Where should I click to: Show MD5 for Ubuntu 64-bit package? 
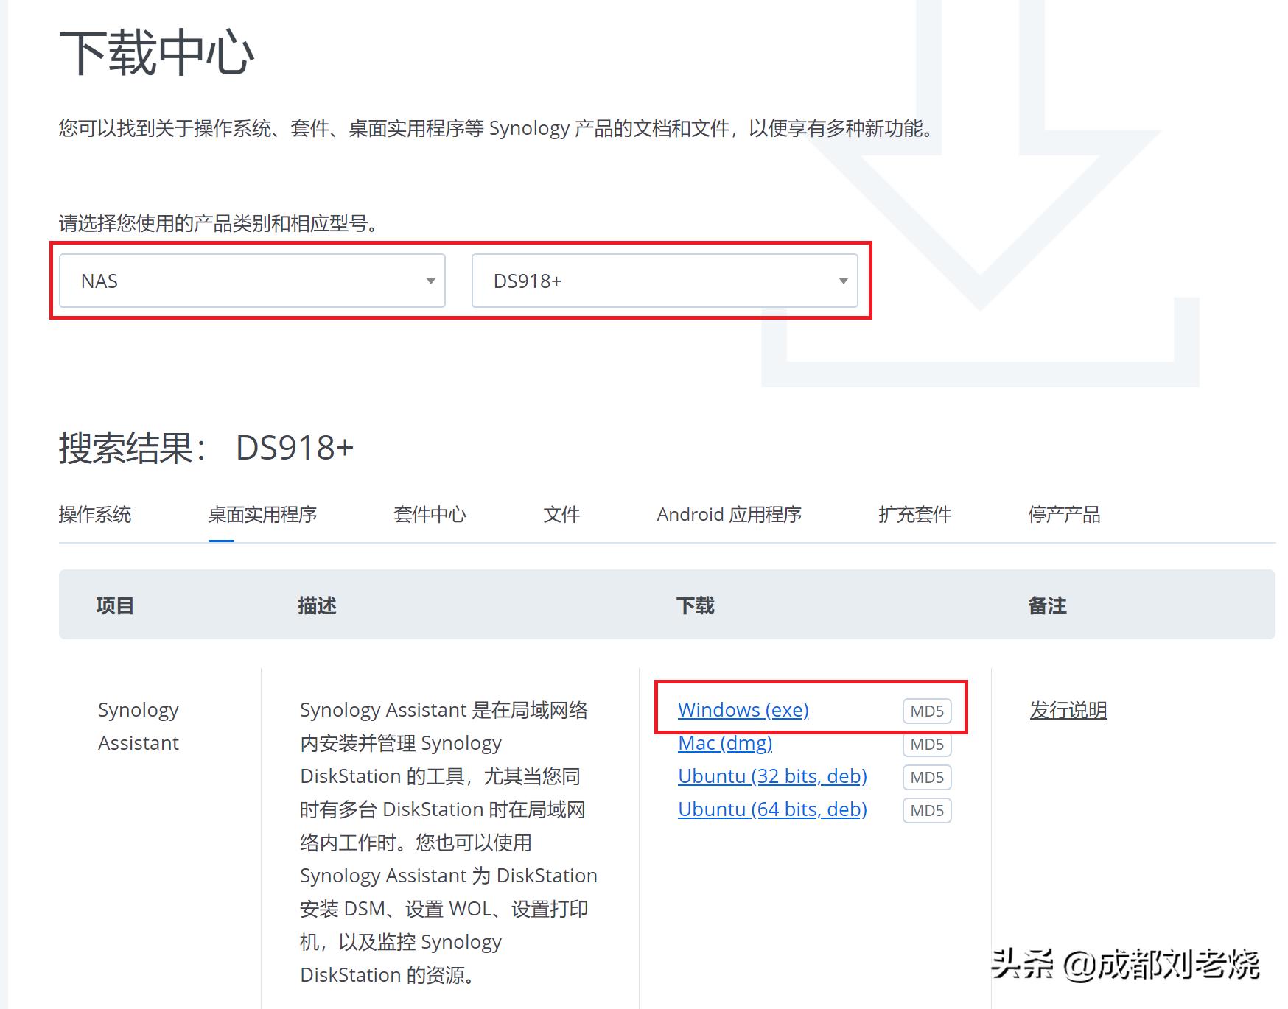926,811
